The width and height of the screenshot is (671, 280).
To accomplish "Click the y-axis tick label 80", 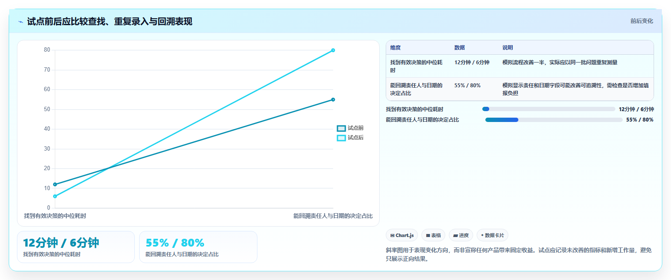I will point(47,50).
